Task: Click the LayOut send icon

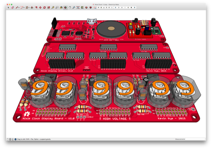Action: pyautogui.click(x=95, y=8)
